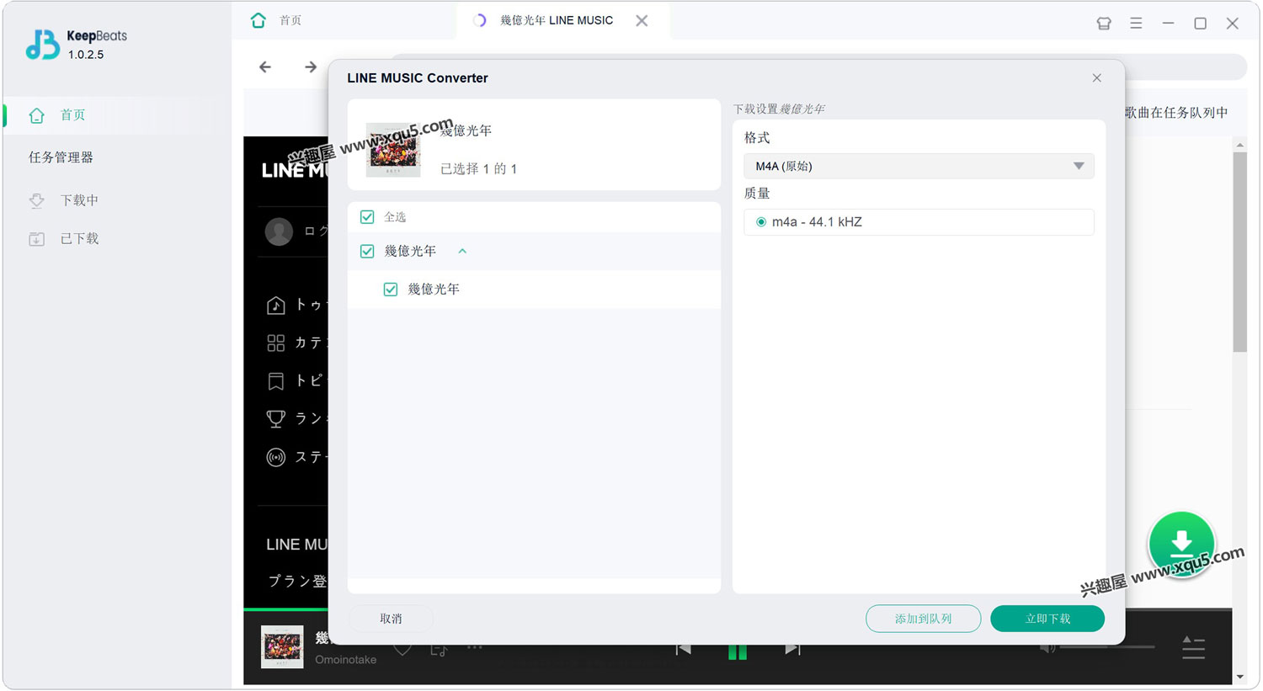Click the LINE MUSIC station radio icon

coord(276,458)
